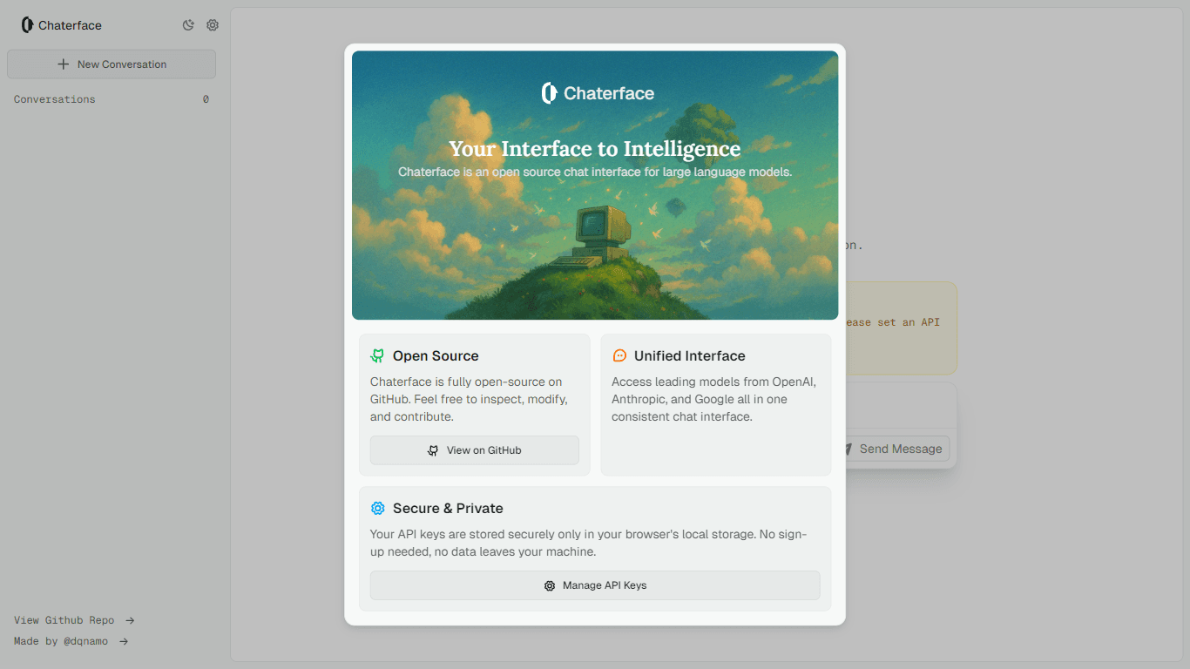Click the "Open Source" card heading

click(436, 355)
